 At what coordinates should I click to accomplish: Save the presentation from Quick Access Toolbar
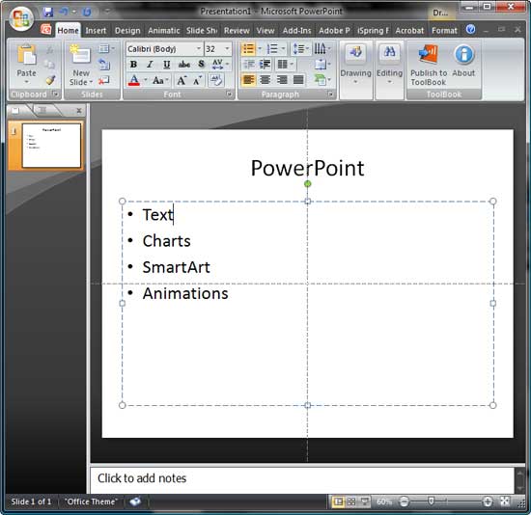(48, 13)
